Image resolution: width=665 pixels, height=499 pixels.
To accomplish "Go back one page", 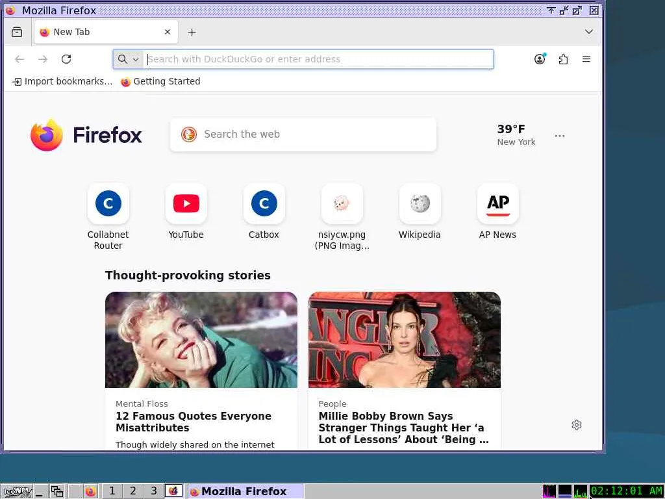I will (19, 59).
